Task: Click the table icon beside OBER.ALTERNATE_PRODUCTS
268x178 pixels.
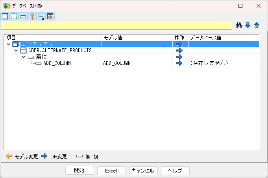Action: click(x=24, y=51)
